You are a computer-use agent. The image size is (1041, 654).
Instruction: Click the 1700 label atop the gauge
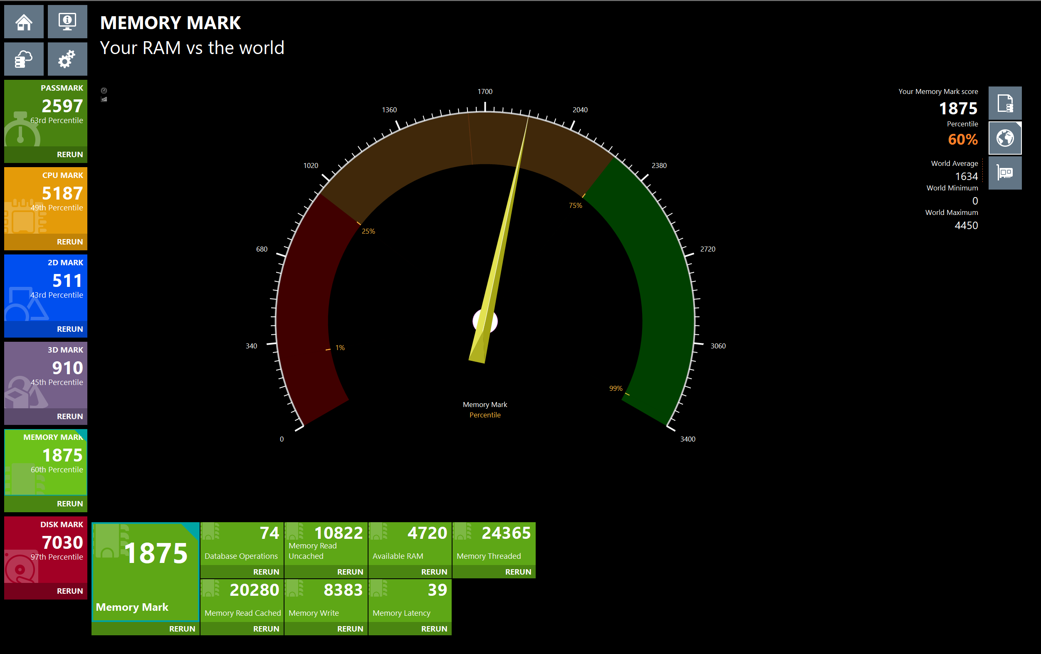click(485, 91)
